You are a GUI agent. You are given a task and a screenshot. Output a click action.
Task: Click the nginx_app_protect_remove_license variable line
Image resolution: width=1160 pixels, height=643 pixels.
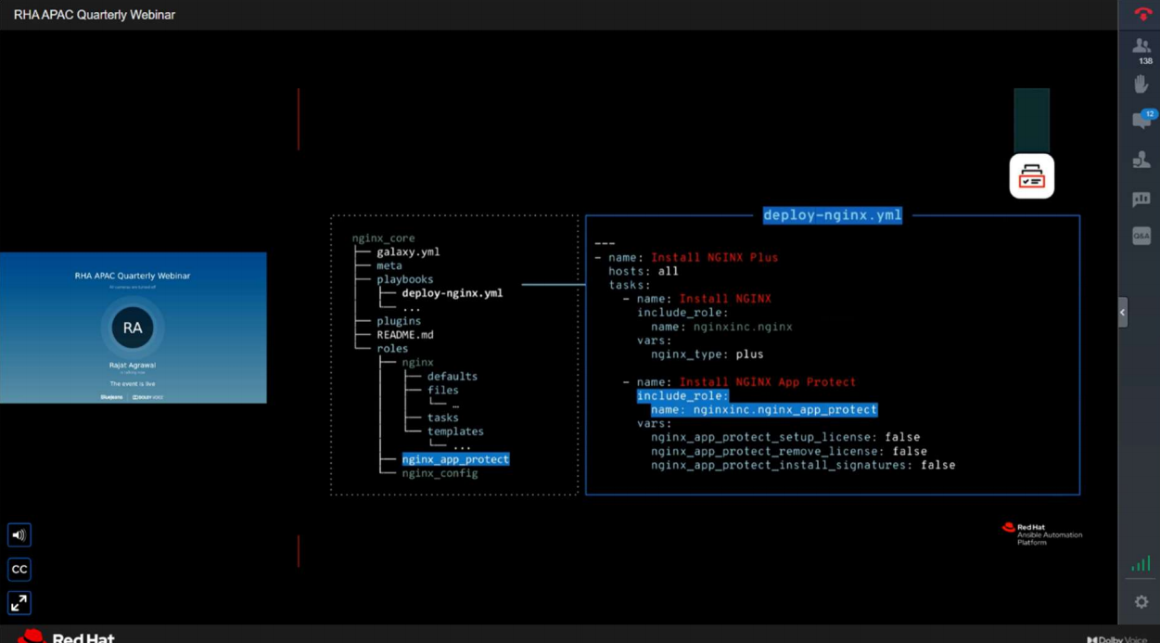(789, 451)
